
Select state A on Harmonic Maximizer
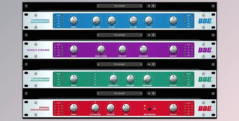pos(149,6)
